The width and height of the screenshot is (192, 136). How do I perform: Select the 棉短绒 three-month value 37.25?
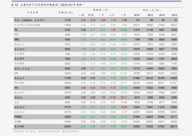113,97
